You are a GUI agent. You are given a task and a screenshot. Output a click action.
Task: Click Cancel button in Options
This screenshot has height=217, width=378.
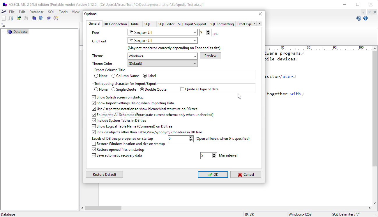tap(246, 175)
